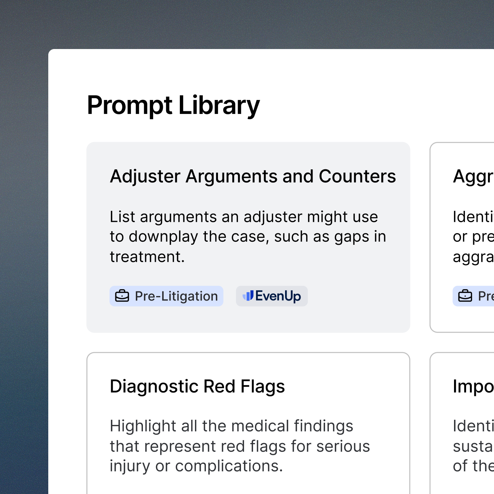This screenshot has height=494, width=494.
Task: Select the EvenUp tag text
Action: (x=278, y=296)
